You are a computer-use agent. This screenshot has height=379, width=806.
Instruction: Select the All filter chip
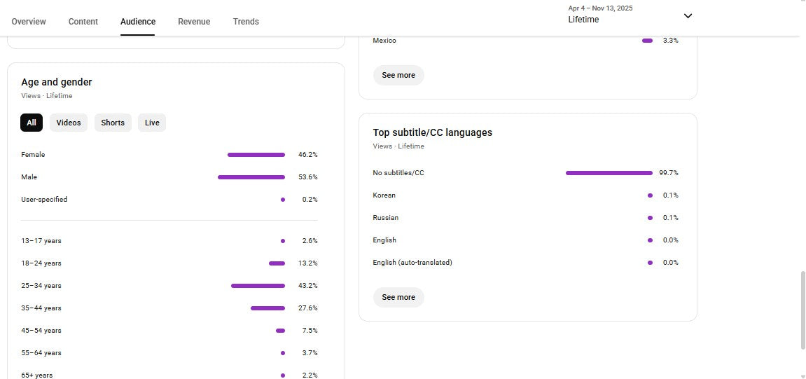point(32,123)
